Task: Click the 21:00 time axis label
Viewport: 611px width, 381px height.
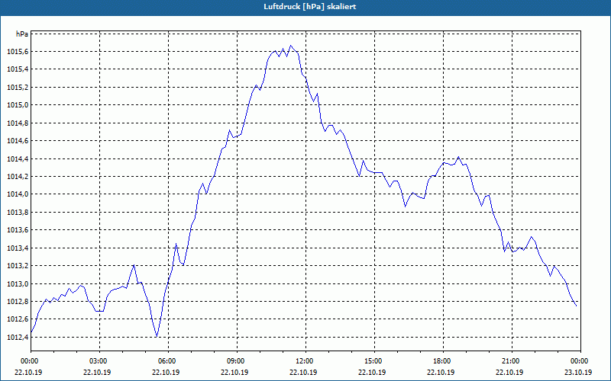Action: [x=512, y=361]
